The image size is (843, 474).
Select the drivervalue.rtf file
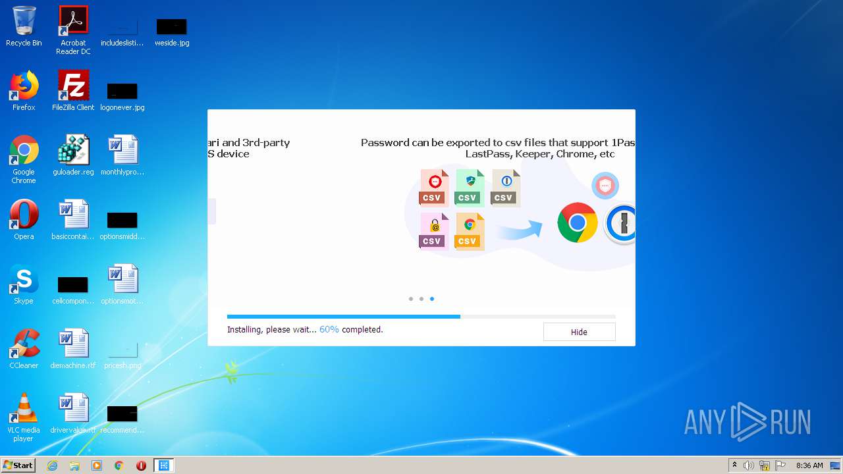point(73,413)
